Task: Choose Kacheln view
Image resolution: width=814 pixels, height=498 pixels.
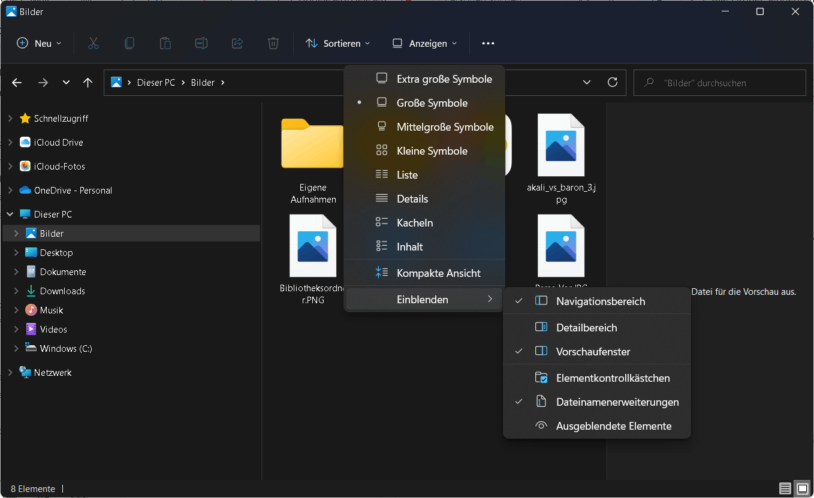Action: click(424, 223)
